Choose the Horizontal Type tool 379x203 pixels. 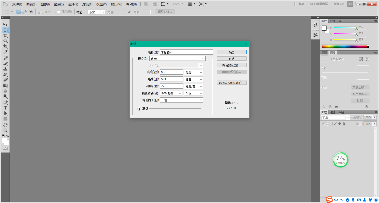tap(6, 108)
